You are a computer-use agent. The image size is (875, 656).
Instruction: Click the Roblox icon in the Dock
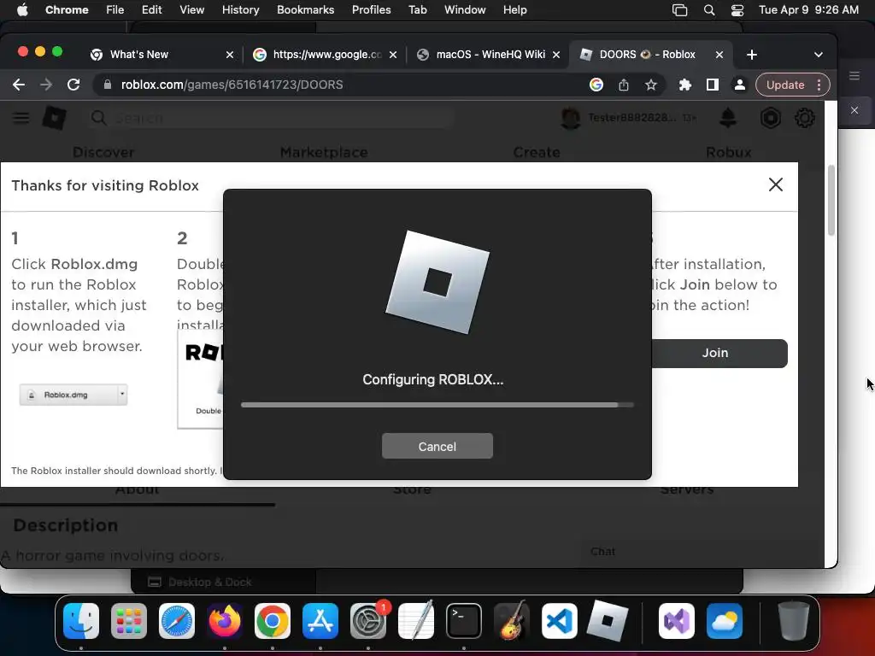pos(608,620)
